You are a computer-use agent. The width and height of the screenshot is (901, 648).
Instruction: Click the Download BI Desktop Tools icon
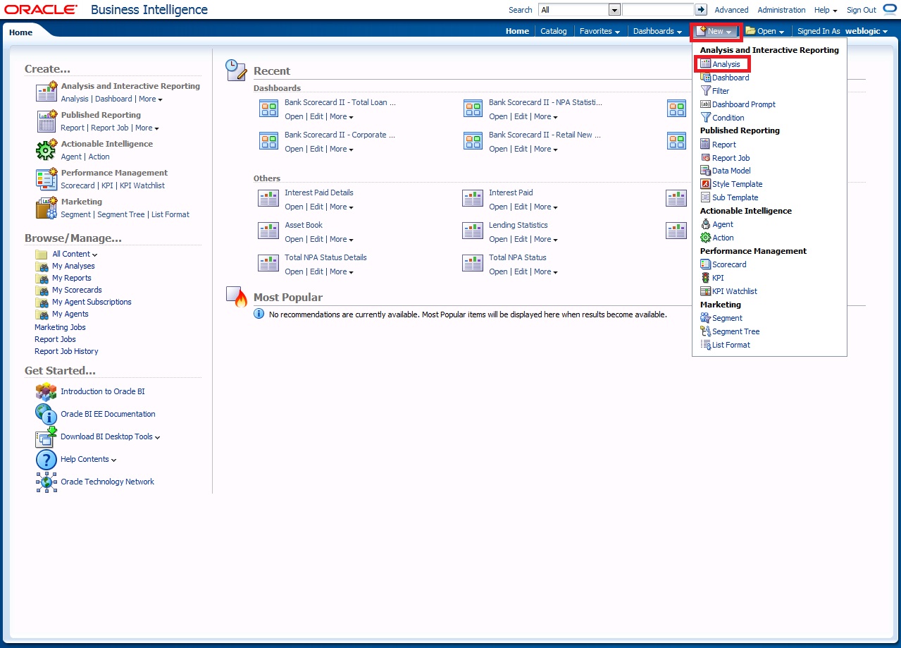(46, 437)
